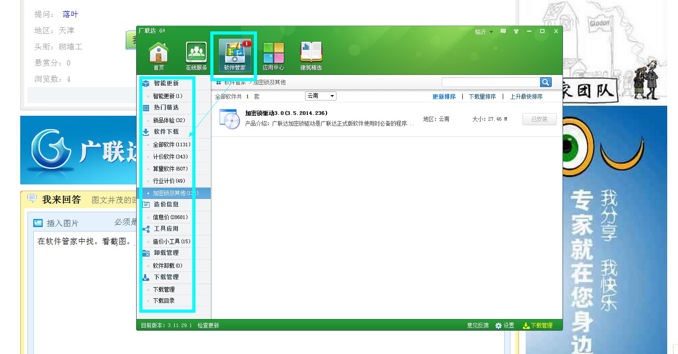Click the document icon beside 造价信息 header
This screenshot has width=678, height=354.
point(146,205)
